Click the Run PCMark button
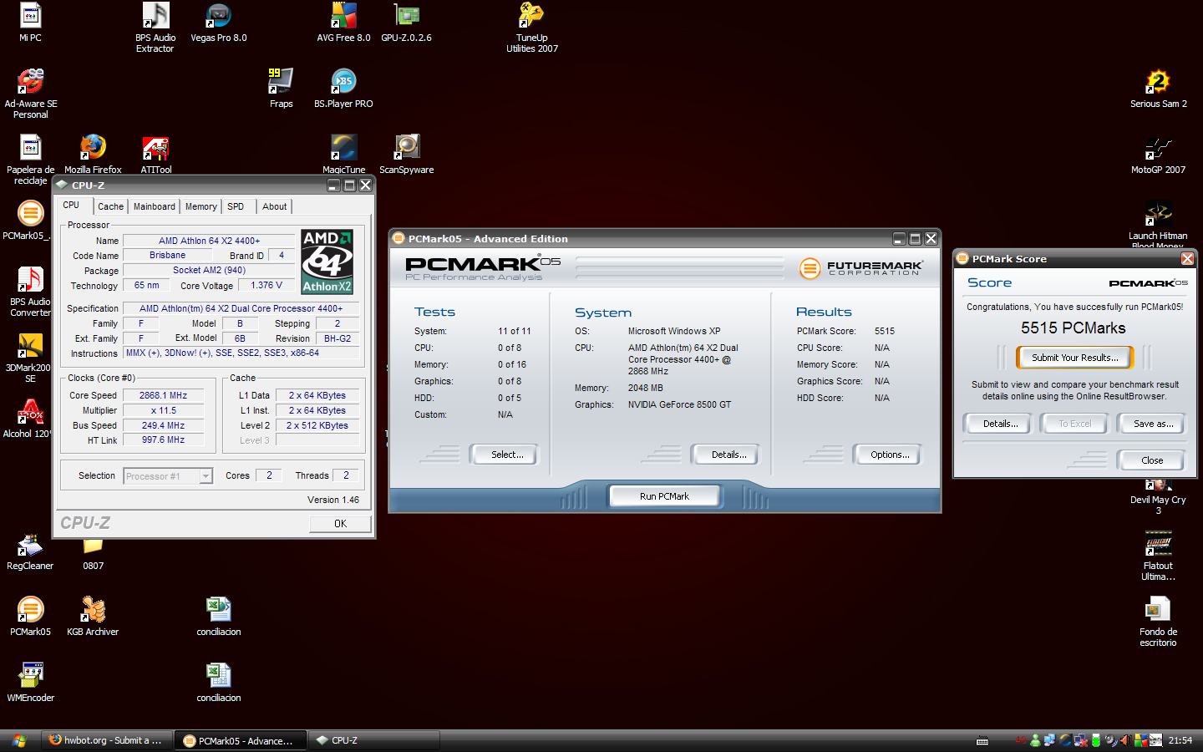The width and height of the screenshot is (1203, 752). tap(664, 496)
